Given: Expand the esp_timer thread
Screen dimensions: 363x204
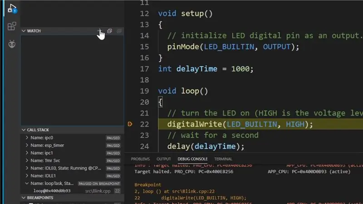Looking at the screenshot, I should tap(27, 145).
